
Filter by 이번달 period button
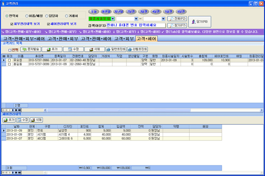tap(106, 12)
